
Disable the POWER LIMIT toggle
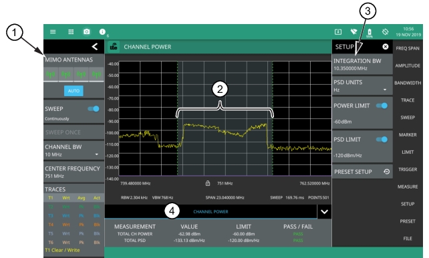click(382, 106)
